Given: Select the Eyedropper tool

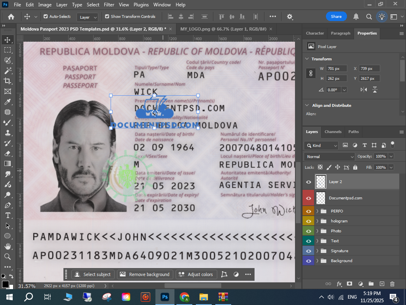Looking at the screenshot, I should 7,102.
